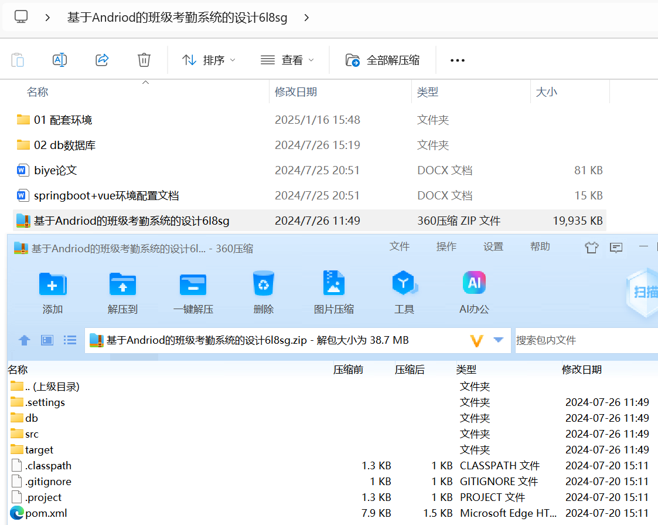The image size is (658, 525).
Task: Open the 查看 view dropdown
Action: (287, 60)
